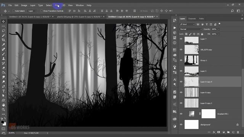
Task: Lock all layer attributes
Action: 202,34
